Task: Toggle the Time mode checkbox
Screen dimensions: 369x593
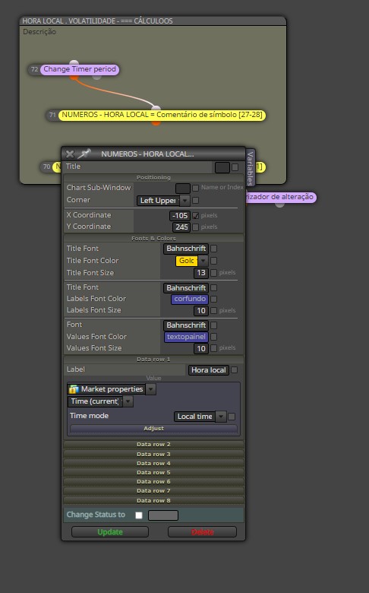Action: (232, 417)
